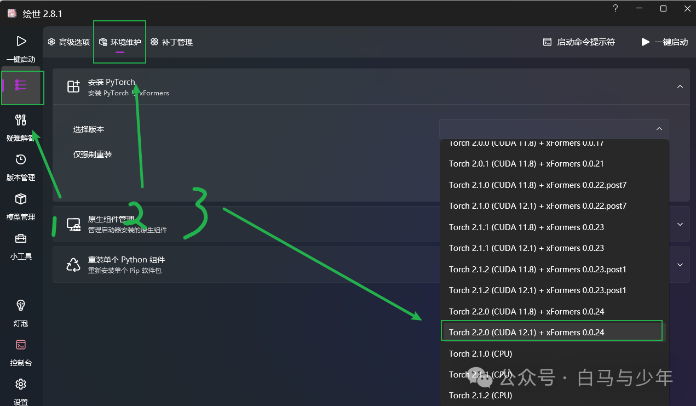Click the 原生组件管理 monitor icon
The height and width of the screenshot is (406, 696).
(x=73, y=224)
